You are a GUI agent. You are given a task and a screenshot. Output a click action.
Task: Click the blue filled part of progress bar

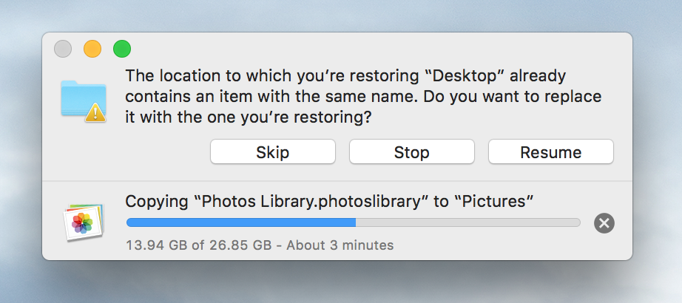tap(240, 222)
